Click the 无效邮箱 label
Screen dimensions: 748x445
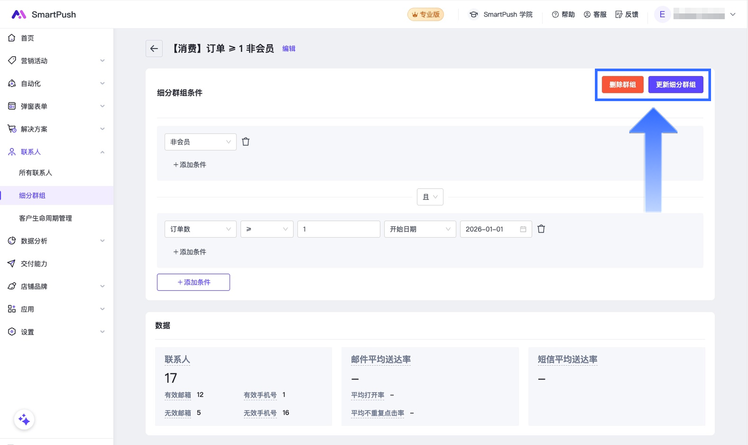pyautogui.click(x=178, y=413)
